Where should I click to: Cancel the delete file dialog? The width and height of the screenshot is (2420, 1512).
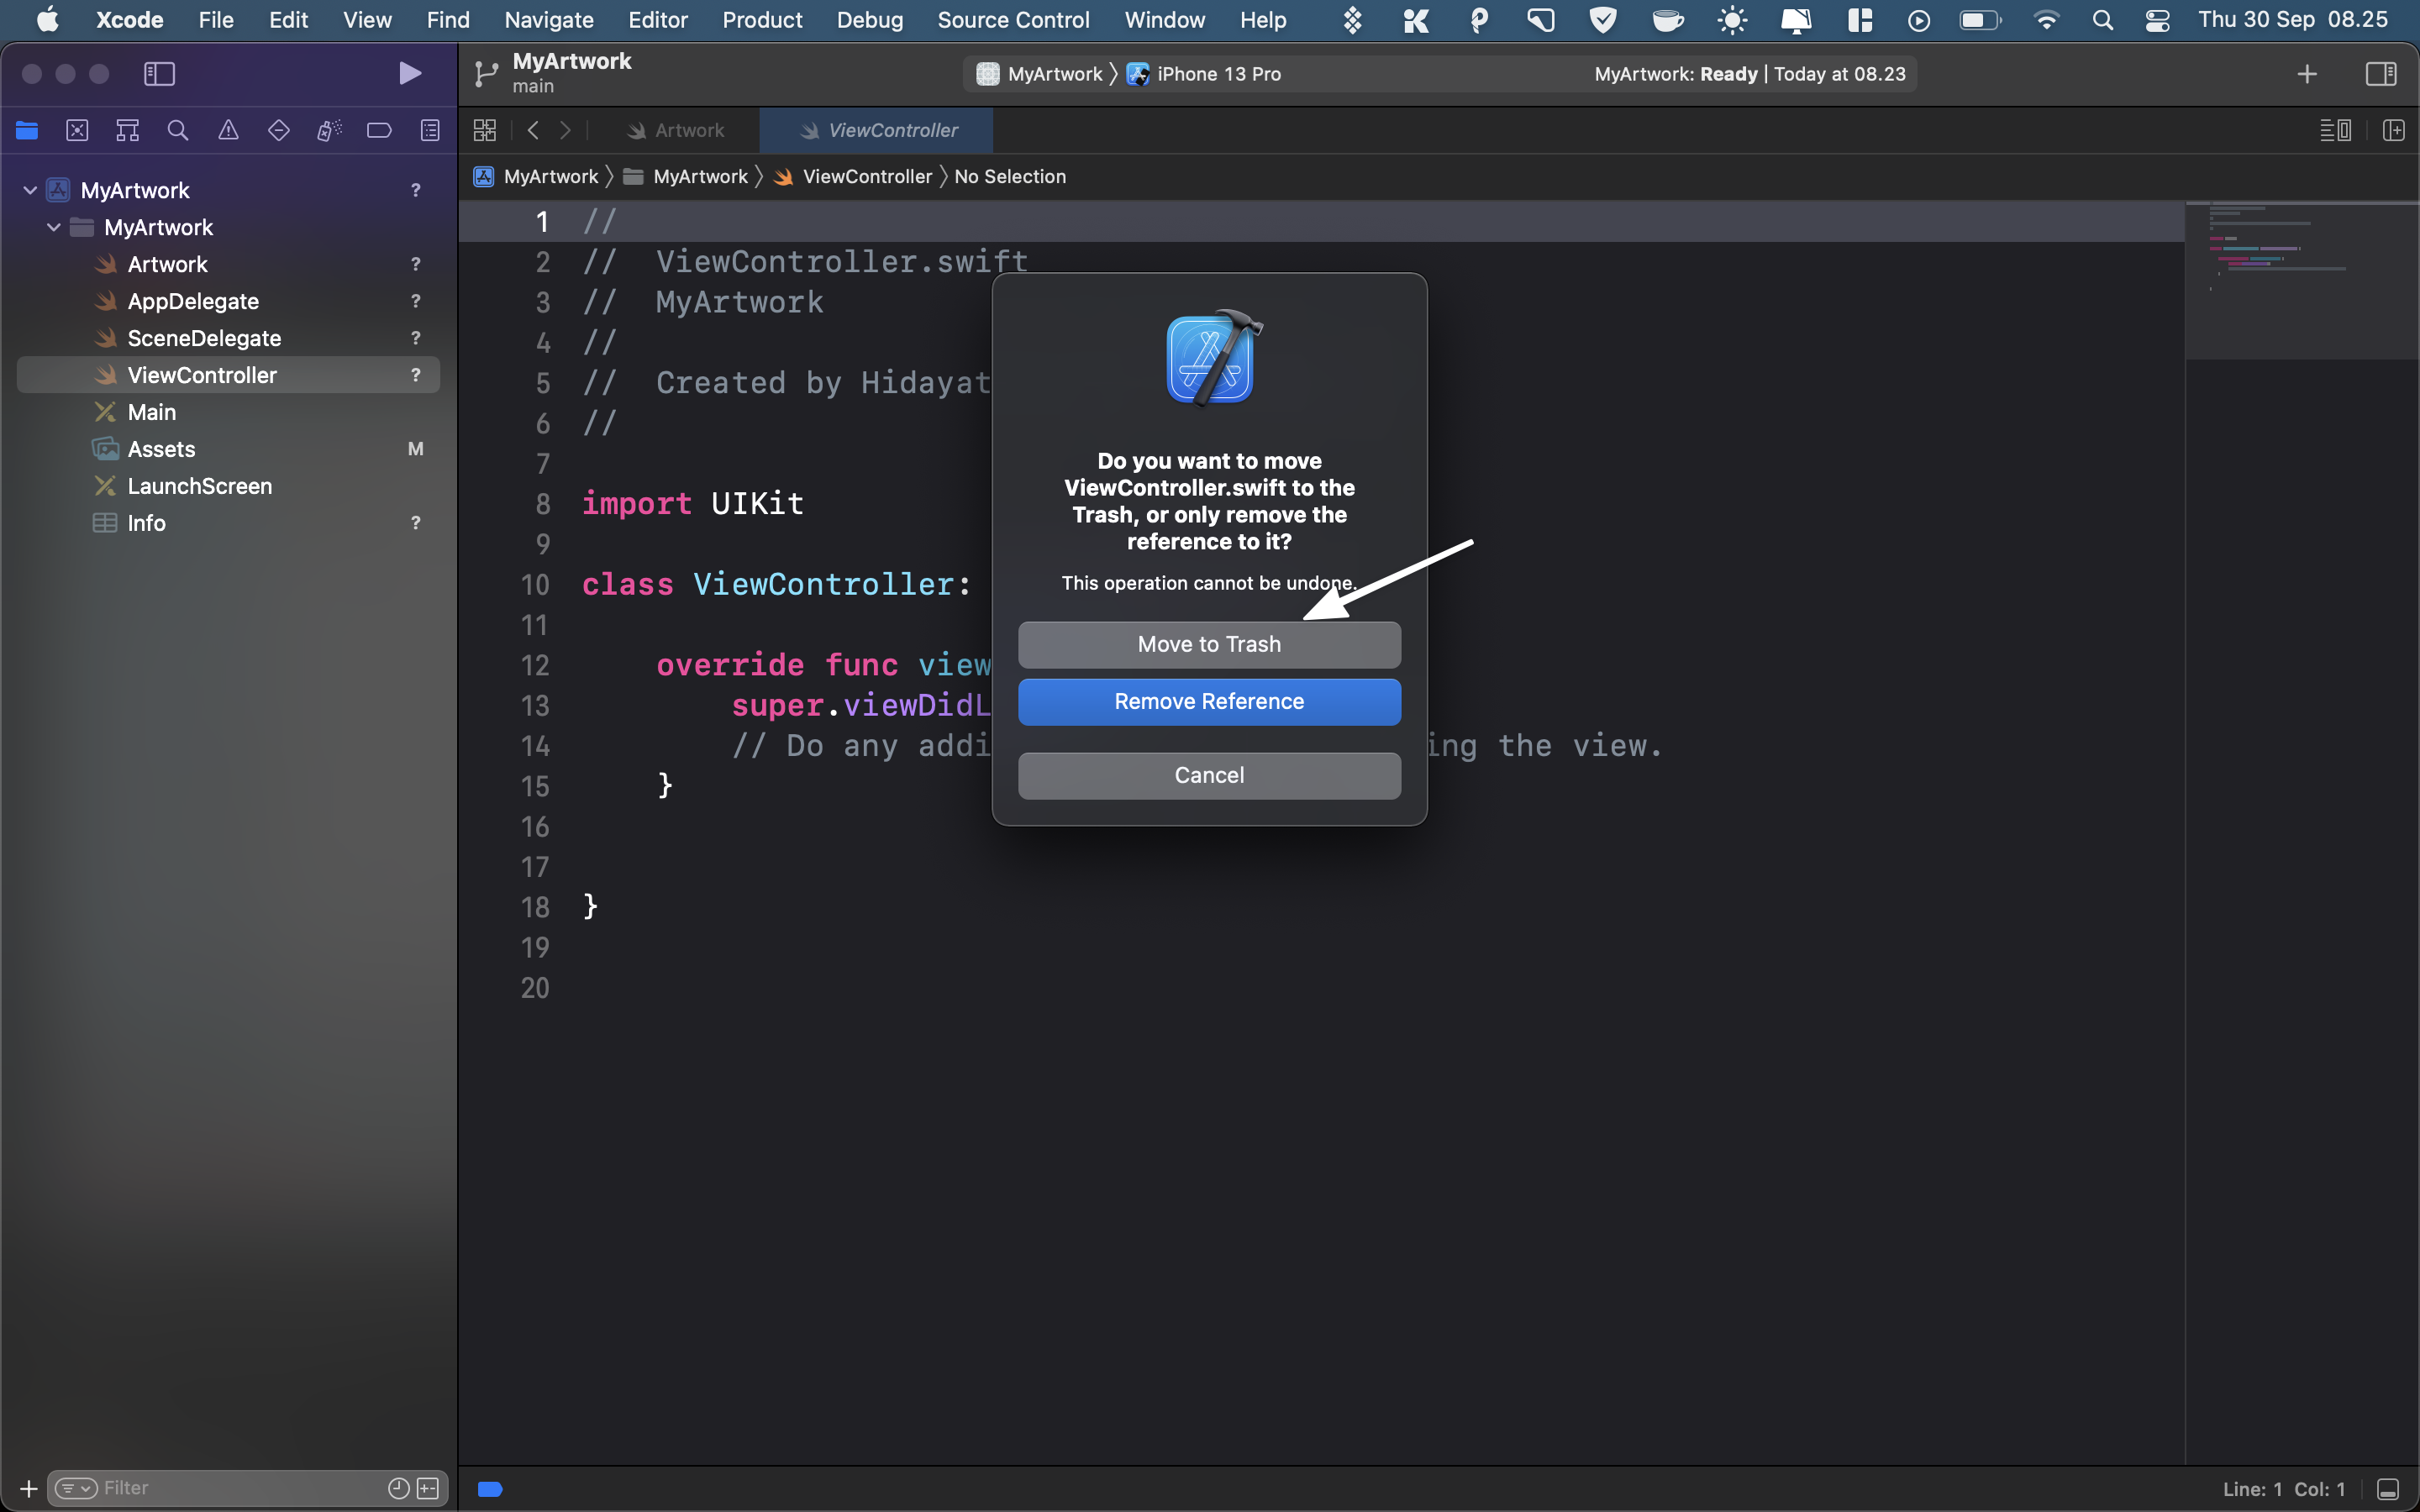pos(1209,776)
